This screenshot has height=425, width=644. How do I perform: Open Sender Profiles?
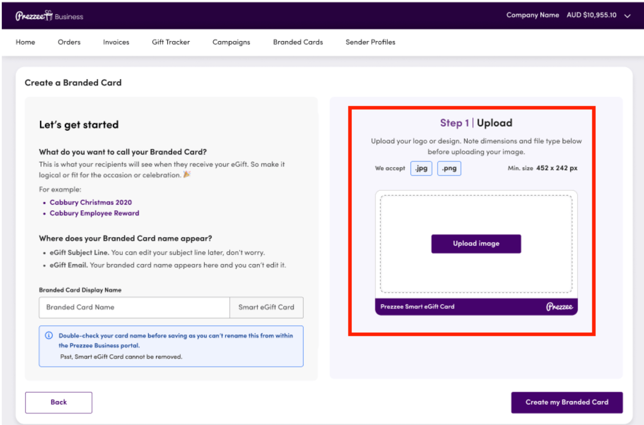[370, 42]
